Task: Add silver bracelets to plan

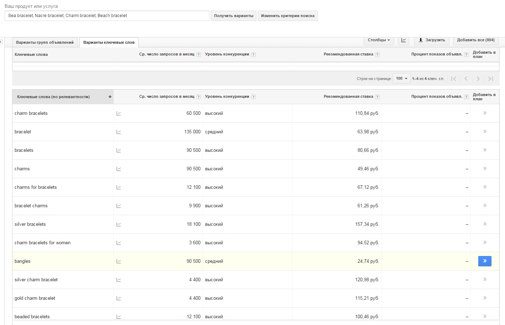Action: (485, 224)
